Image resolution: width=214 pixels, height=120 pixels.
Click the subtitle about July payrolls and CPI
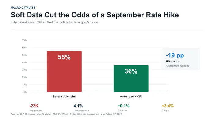click(55, 22)
